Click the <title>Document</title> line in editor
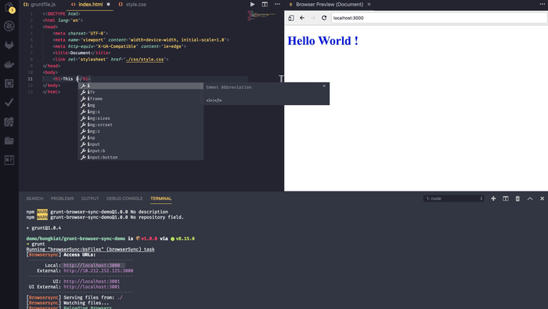This screenshot has width=548, height=309. coord(81,53)
